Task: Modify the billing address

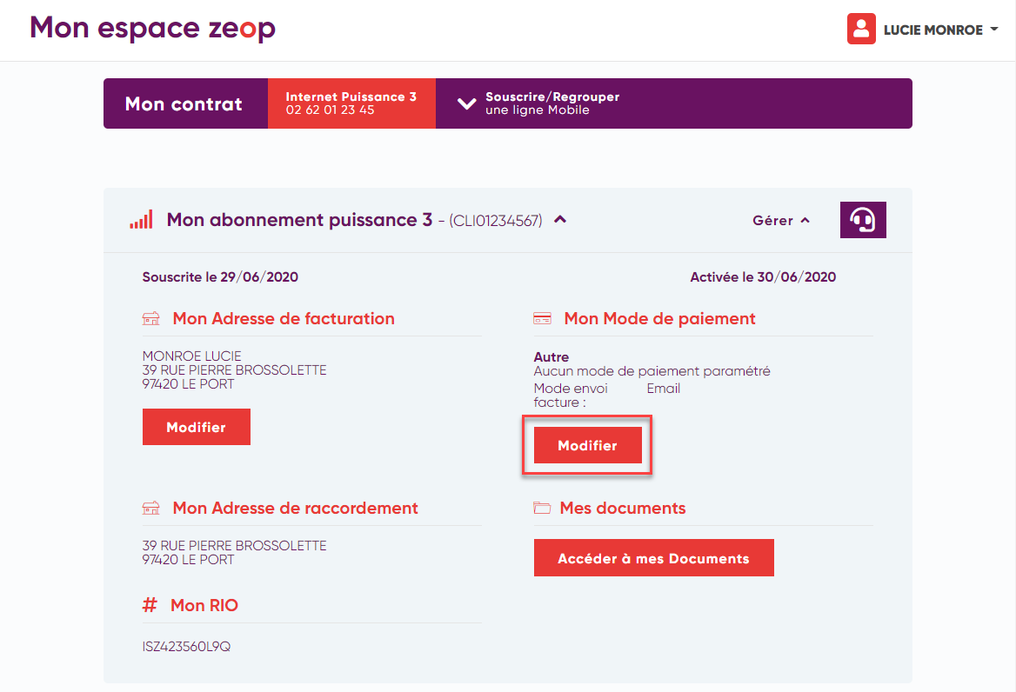Action: click(x=197, y=427)
